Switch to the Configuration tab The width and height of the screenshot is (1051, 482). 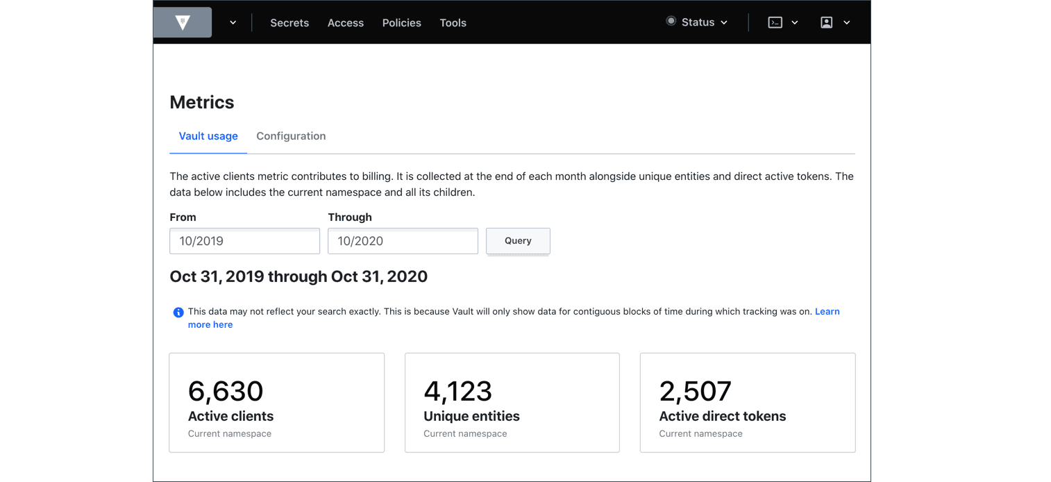coord(291,135)
